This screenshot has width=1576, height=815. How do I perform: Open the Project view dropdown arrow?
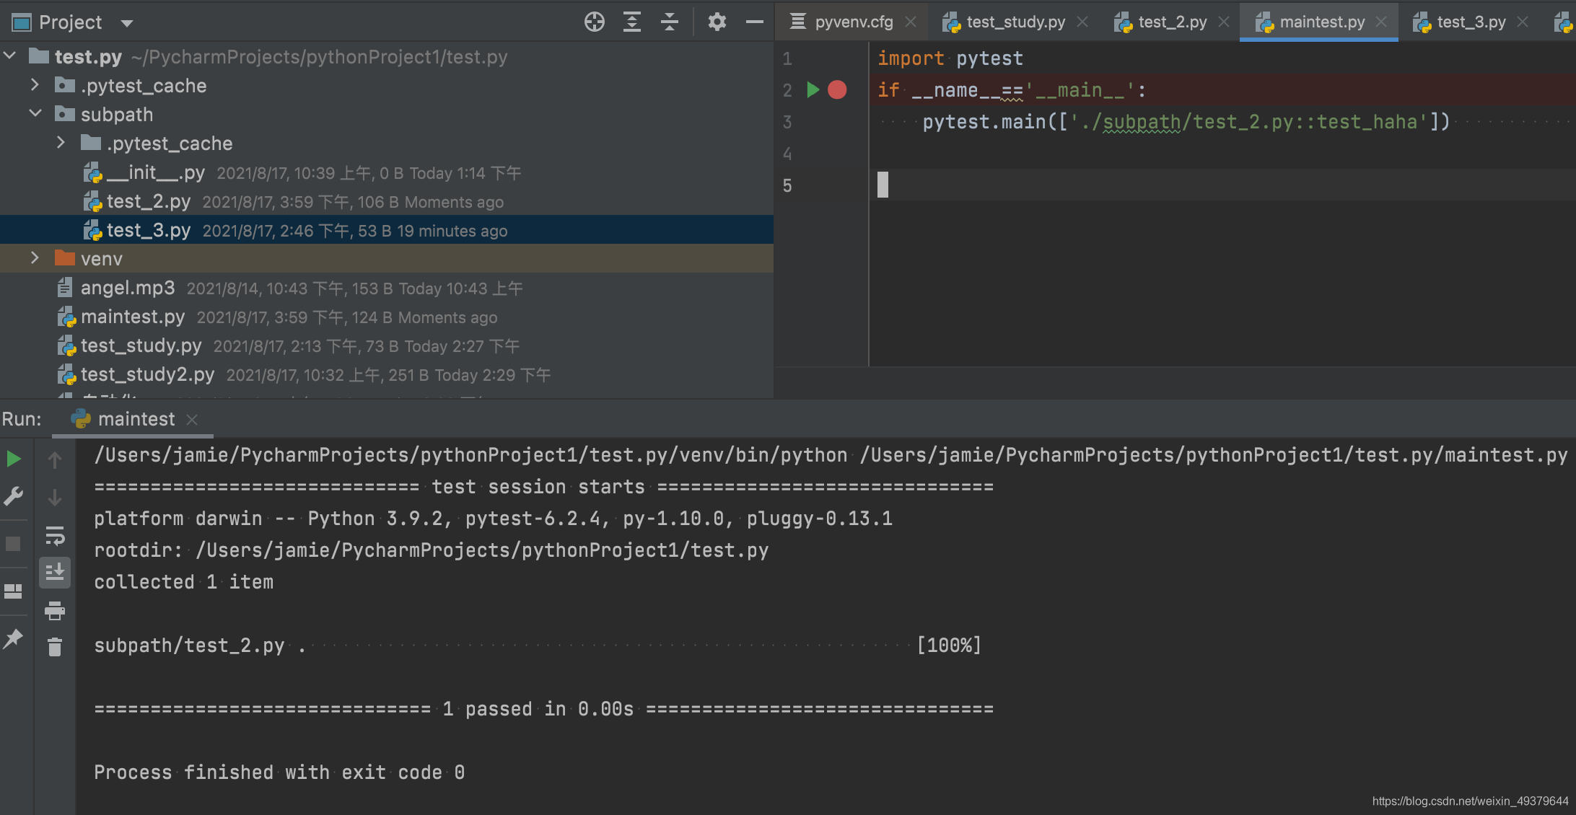point(127,23)
